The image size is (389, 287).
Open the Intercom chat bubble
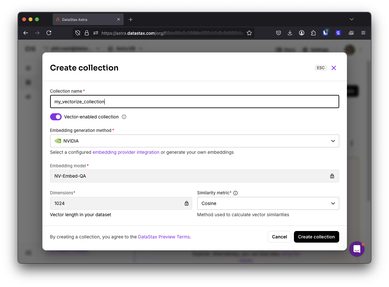tap(357, 249)
